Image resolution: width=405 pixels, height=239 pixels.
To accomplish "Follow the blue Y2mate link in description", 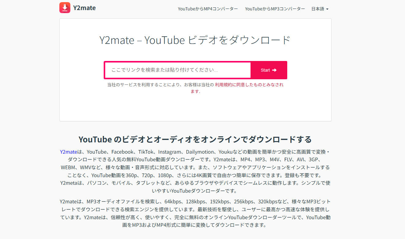I will click(69, 152).
